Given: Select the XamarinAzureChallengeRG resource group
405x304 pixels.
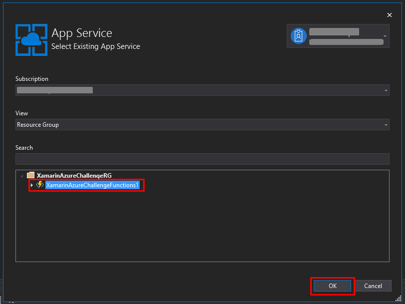Looking at the screenshot, I should point(74,176).
